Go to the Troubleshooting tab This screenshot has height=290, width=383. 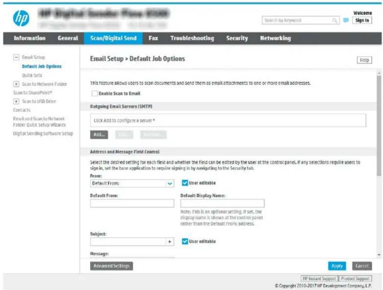(x=192, y=38)
